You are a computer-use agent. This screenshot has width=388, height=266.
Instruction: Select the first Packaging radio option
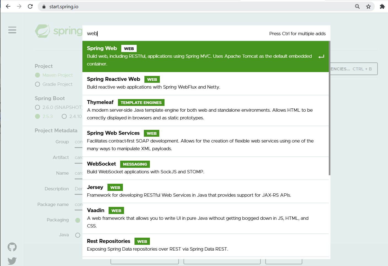(x=78, y=220)
